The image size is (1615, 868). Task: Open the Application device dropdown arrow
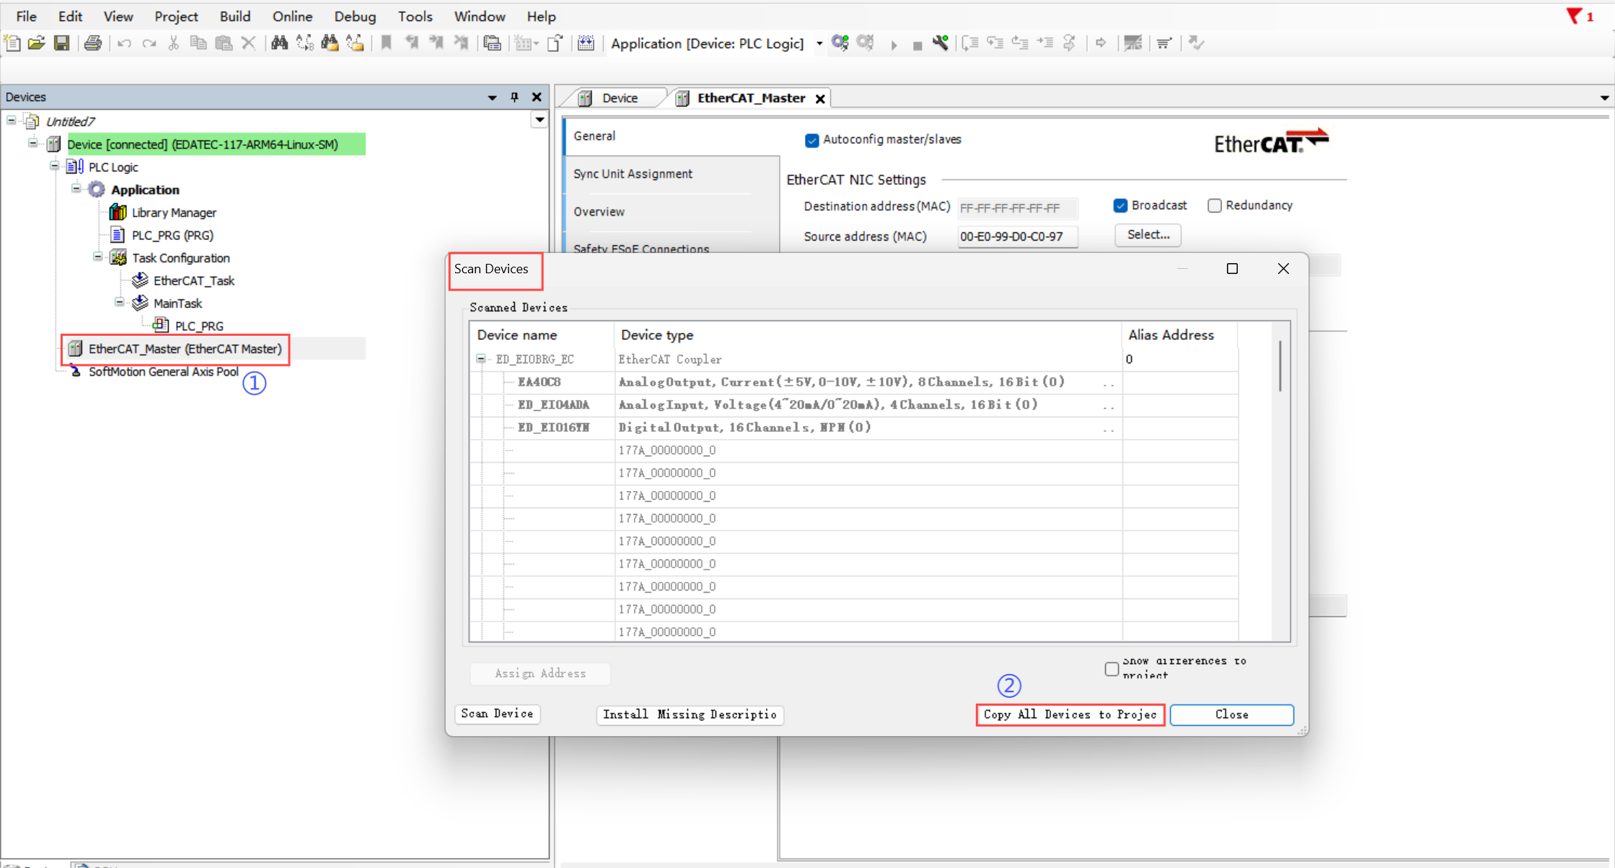tap(819, 44)
